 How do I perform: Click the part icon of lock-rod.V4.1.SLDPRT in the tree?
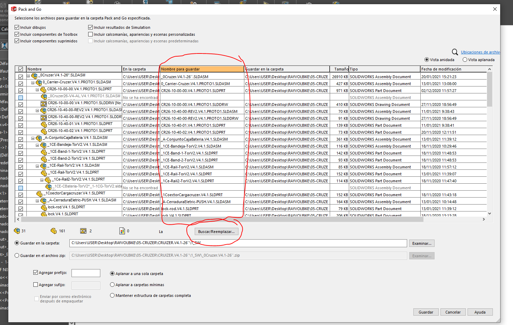[x=44, y=207]
